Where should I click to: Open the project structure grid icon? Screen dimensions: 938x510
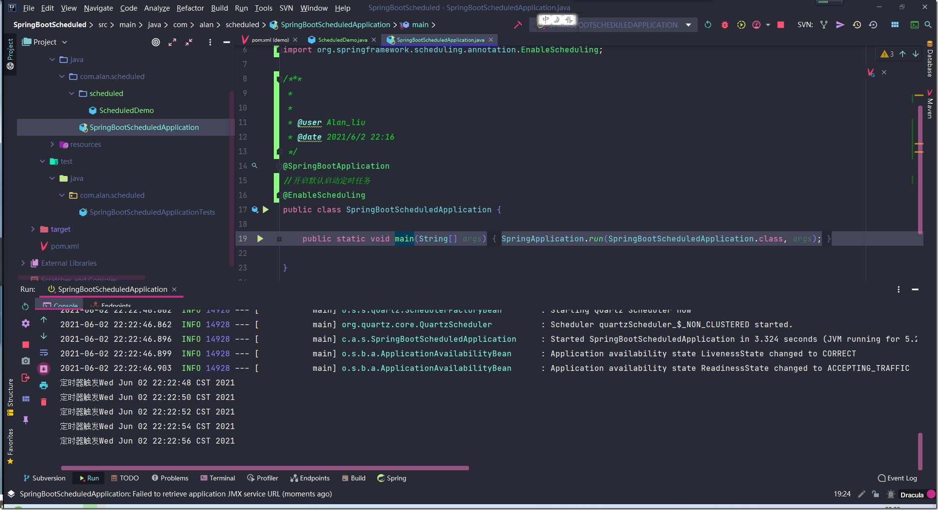[x=895, y=25]
